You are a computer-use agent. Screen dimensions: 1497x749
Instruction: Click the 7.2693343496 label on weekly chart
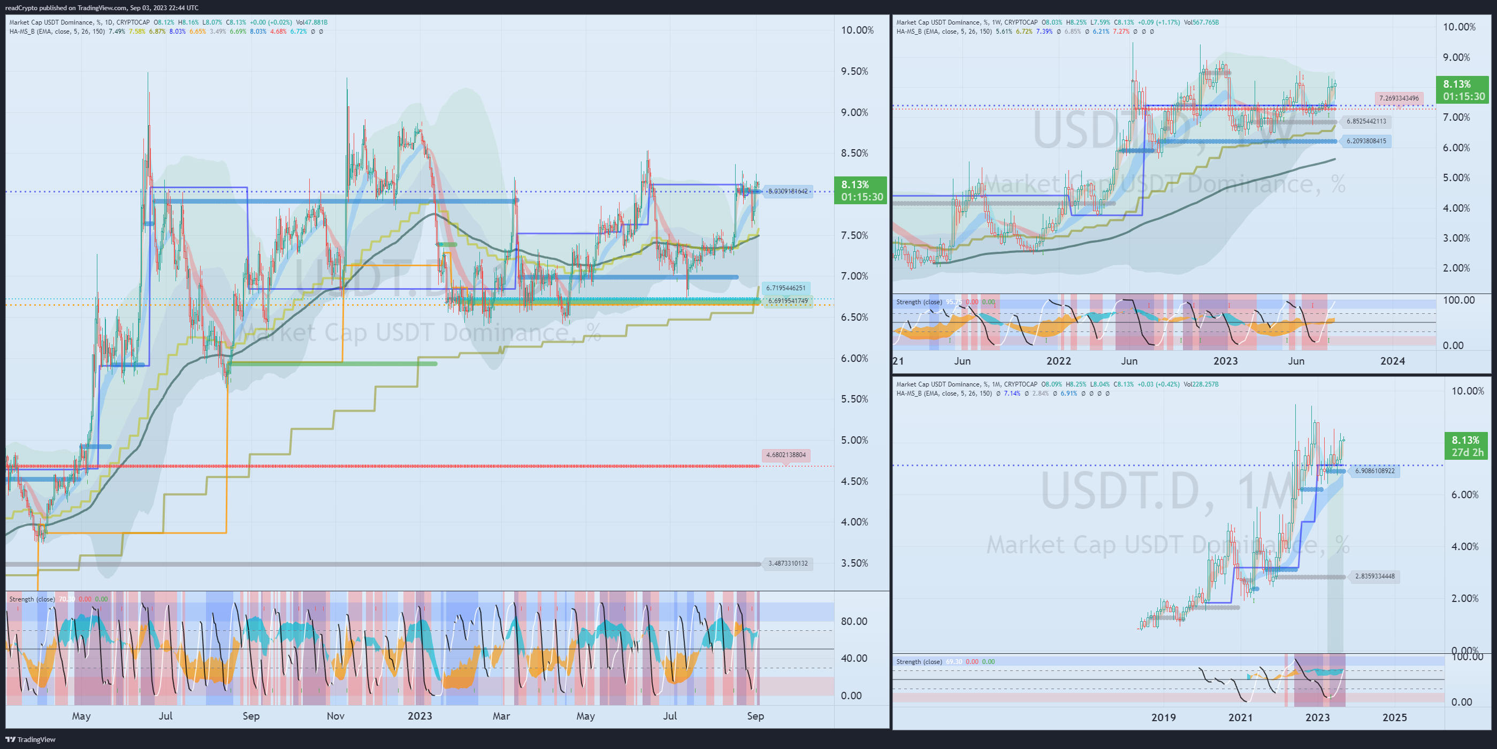click(x=1399, y=98)
